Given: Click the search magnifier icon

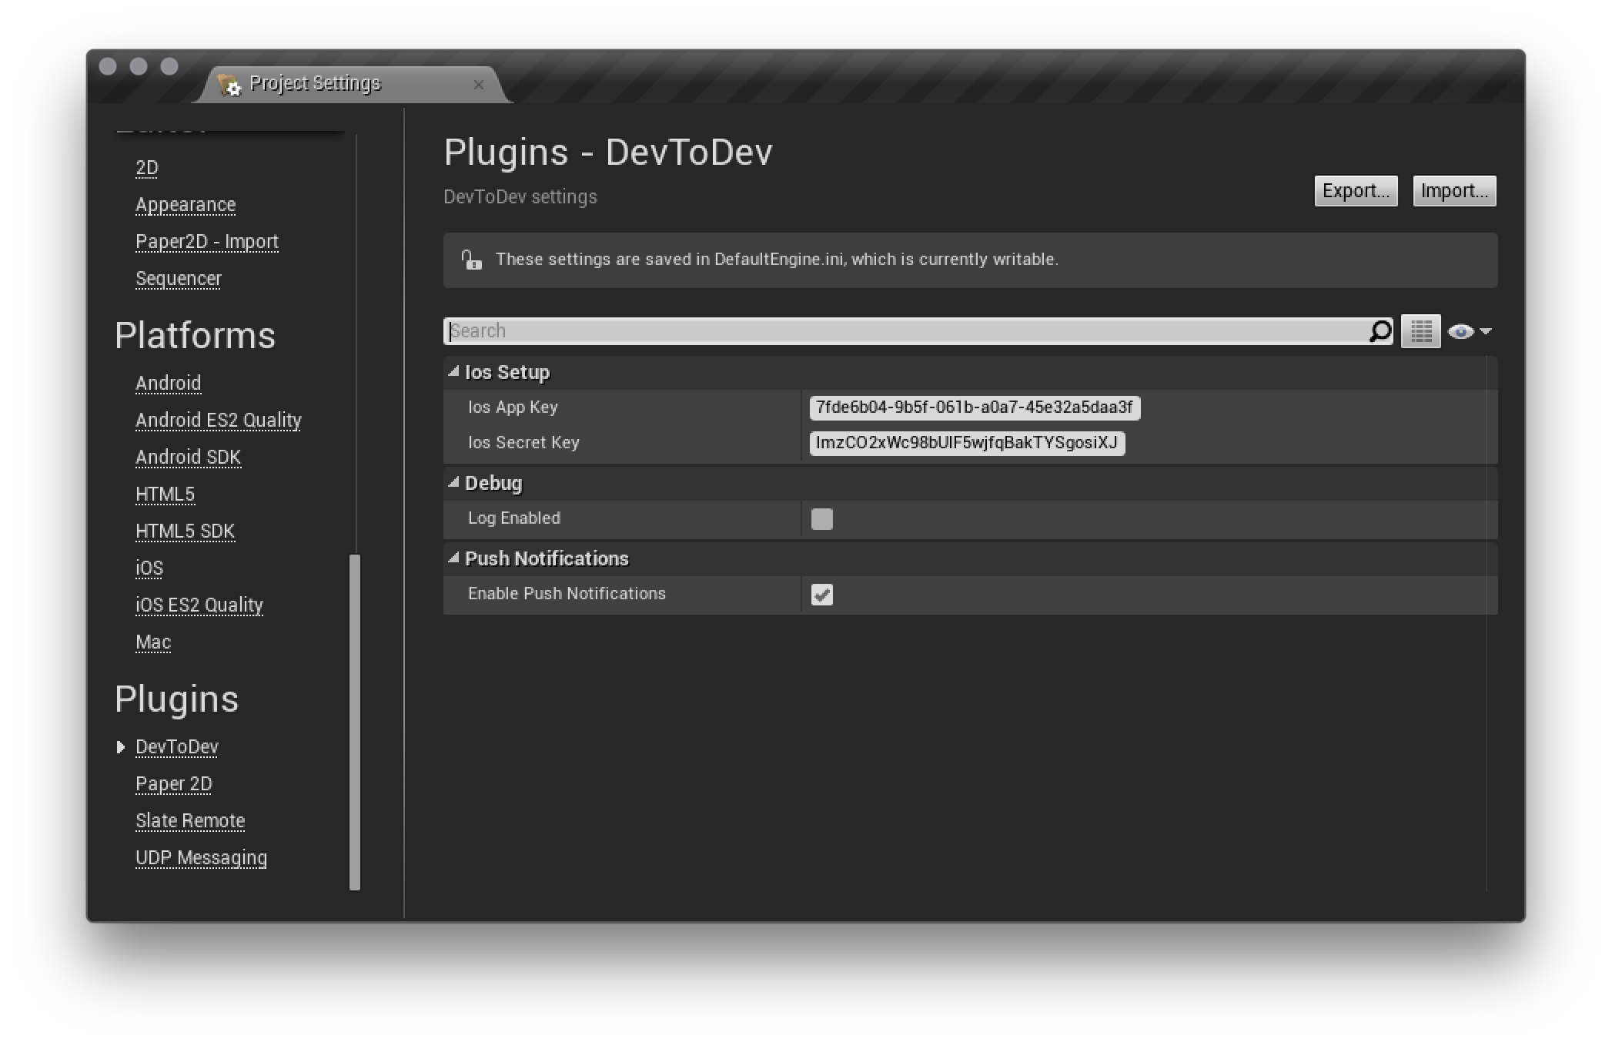Looking at the screenshot, I should point(1380,331).
